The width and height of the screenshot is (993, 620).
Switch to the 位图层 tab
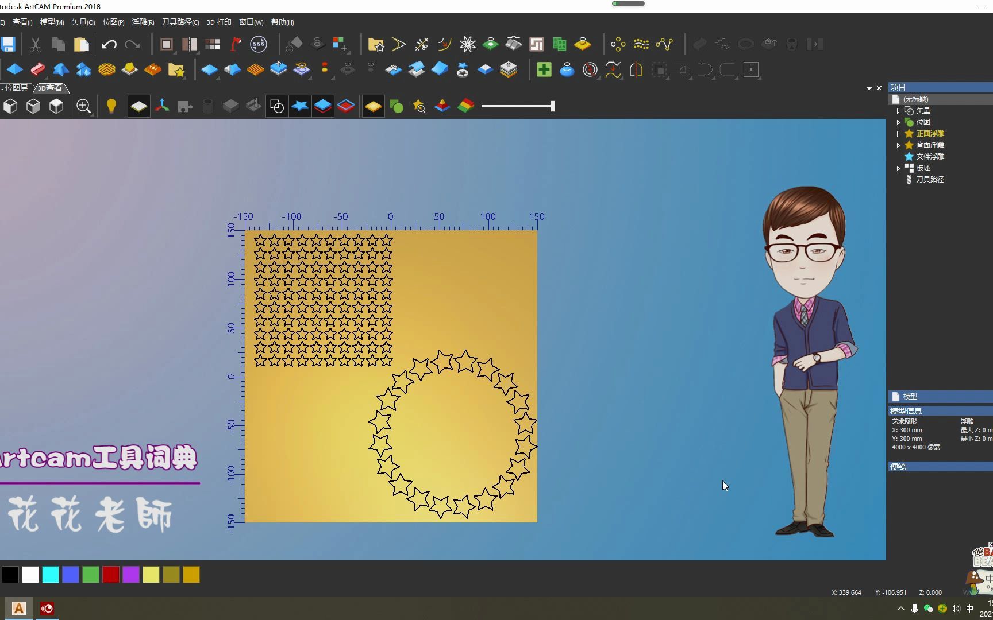click(16, 88)
